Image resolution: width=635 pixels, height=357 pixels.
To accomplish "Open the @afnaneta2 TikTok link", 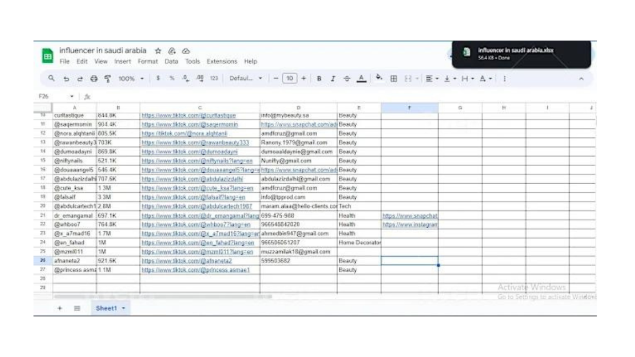I will pos(187,260).
